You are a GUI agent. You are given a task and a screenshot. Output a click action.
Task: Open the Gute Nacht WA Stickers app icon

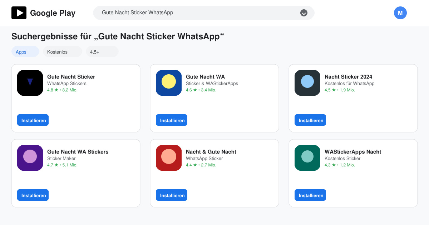[30, 158]
